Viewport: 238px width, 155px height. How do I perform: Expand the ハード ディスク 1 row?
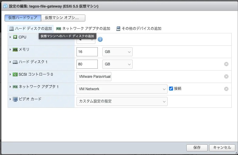[10, 62]
